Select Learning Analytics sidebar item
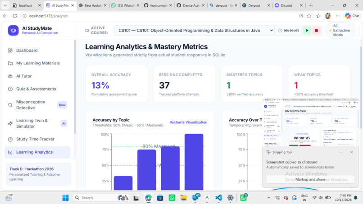 coord(37,152)
